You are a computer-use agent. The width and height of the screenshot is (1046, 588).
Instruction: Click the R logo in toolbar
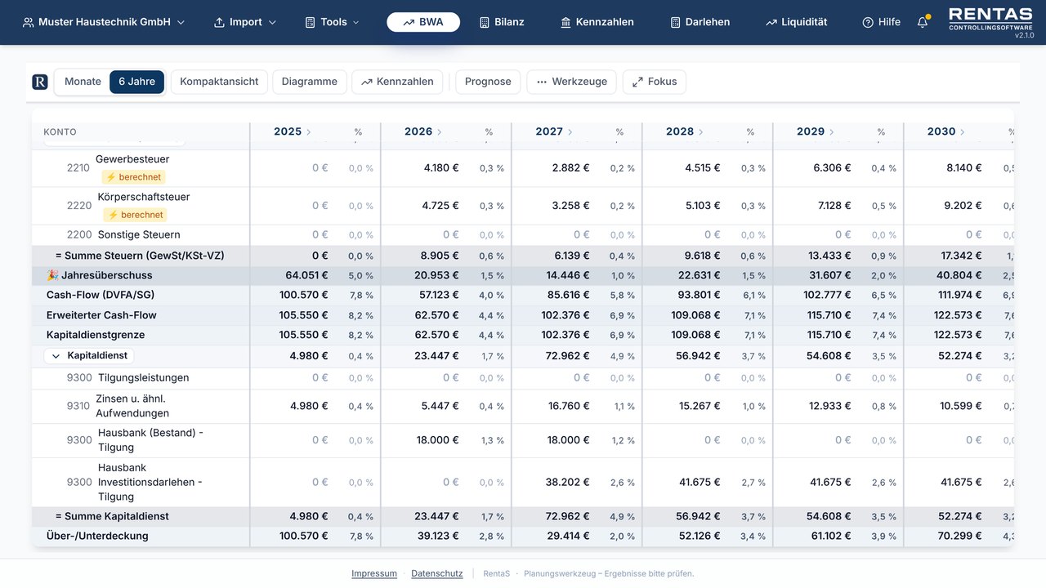tap(40, 82)
